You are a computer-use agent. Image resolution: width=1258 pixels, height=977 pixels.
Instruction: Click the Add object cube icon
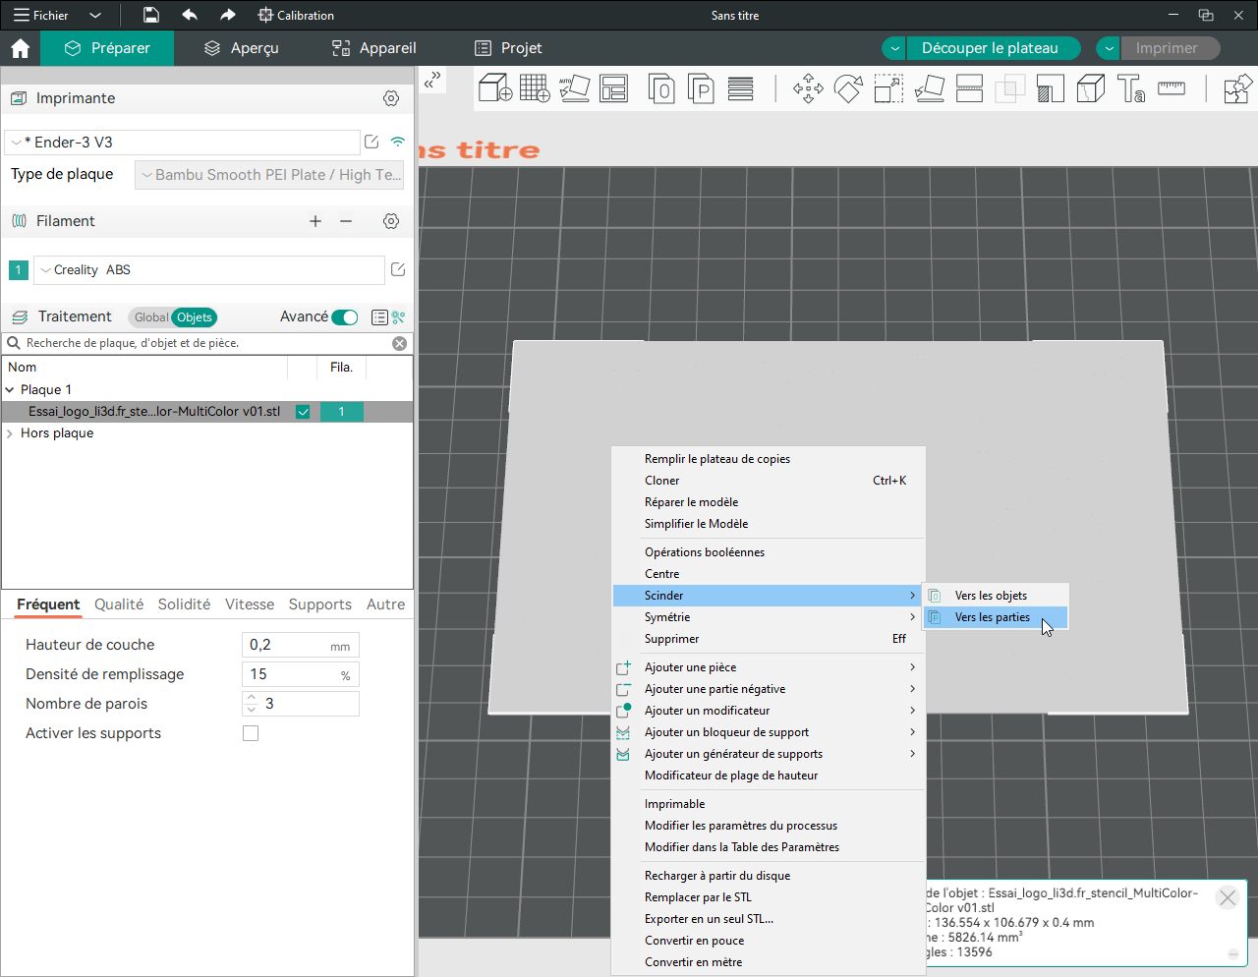[494, 88]
